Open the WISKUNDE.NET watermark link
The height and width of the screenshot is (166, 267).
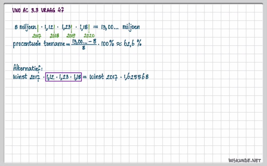coord(244,160)
